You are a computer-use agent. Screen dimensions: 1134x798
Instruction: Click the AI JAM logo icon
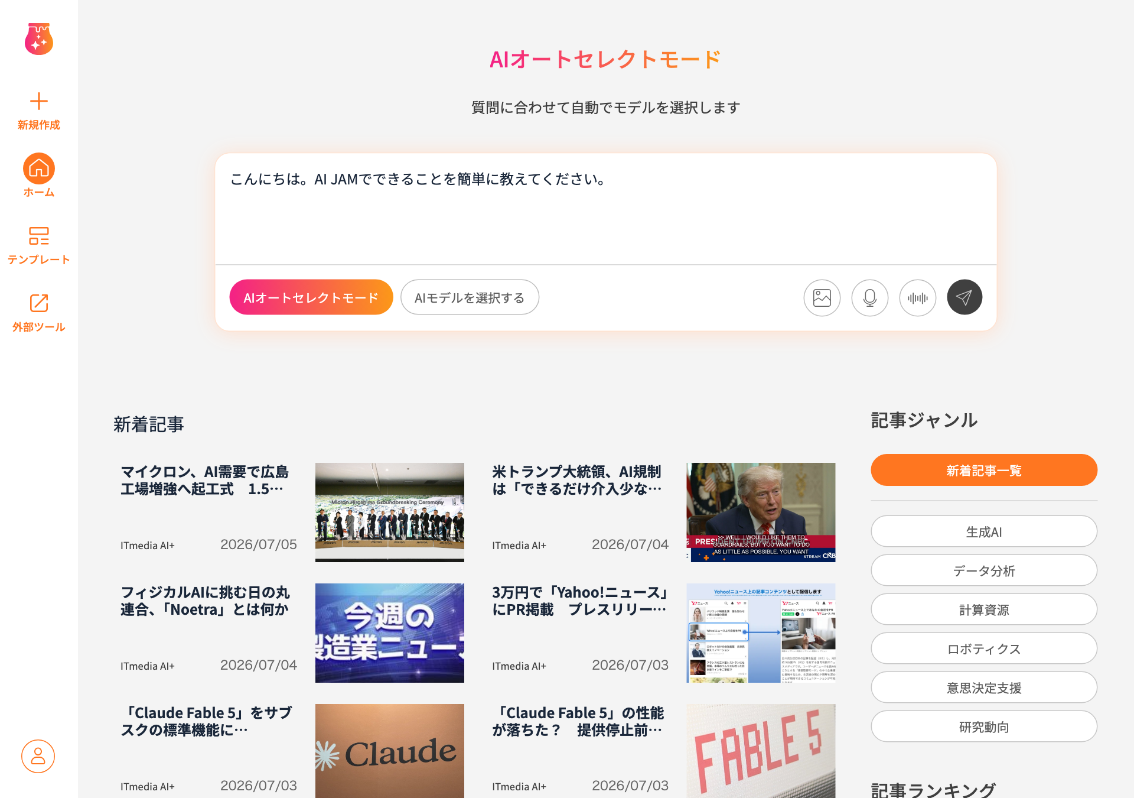tap(39, 39)
